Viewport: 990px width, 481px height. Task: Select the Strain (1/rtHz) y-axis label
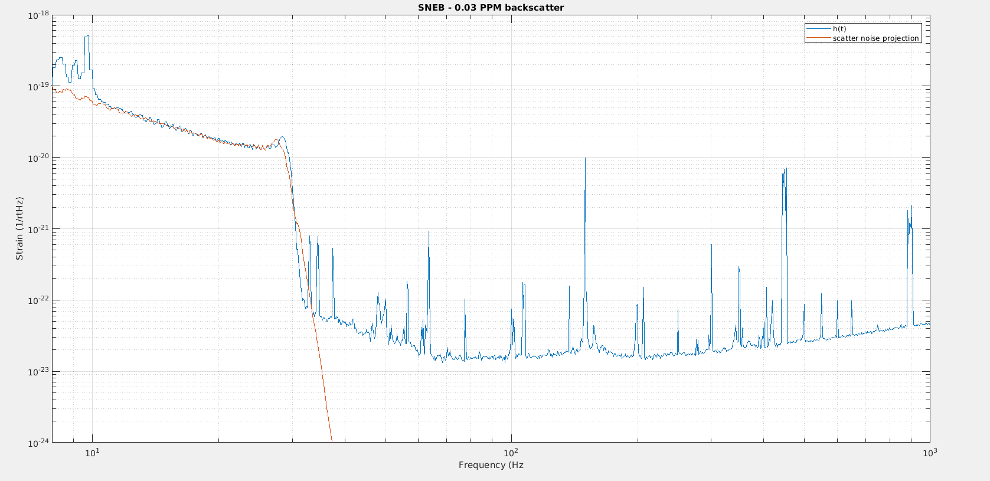(x=19, y=228)
